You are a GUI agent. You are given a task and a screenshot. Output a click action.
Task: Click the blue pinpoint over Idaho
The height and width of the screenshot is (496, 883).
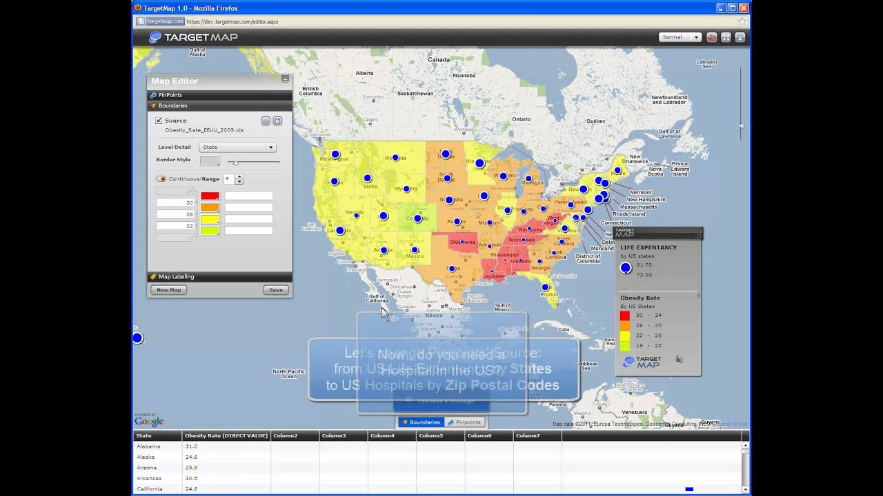[x=368, y=178]
